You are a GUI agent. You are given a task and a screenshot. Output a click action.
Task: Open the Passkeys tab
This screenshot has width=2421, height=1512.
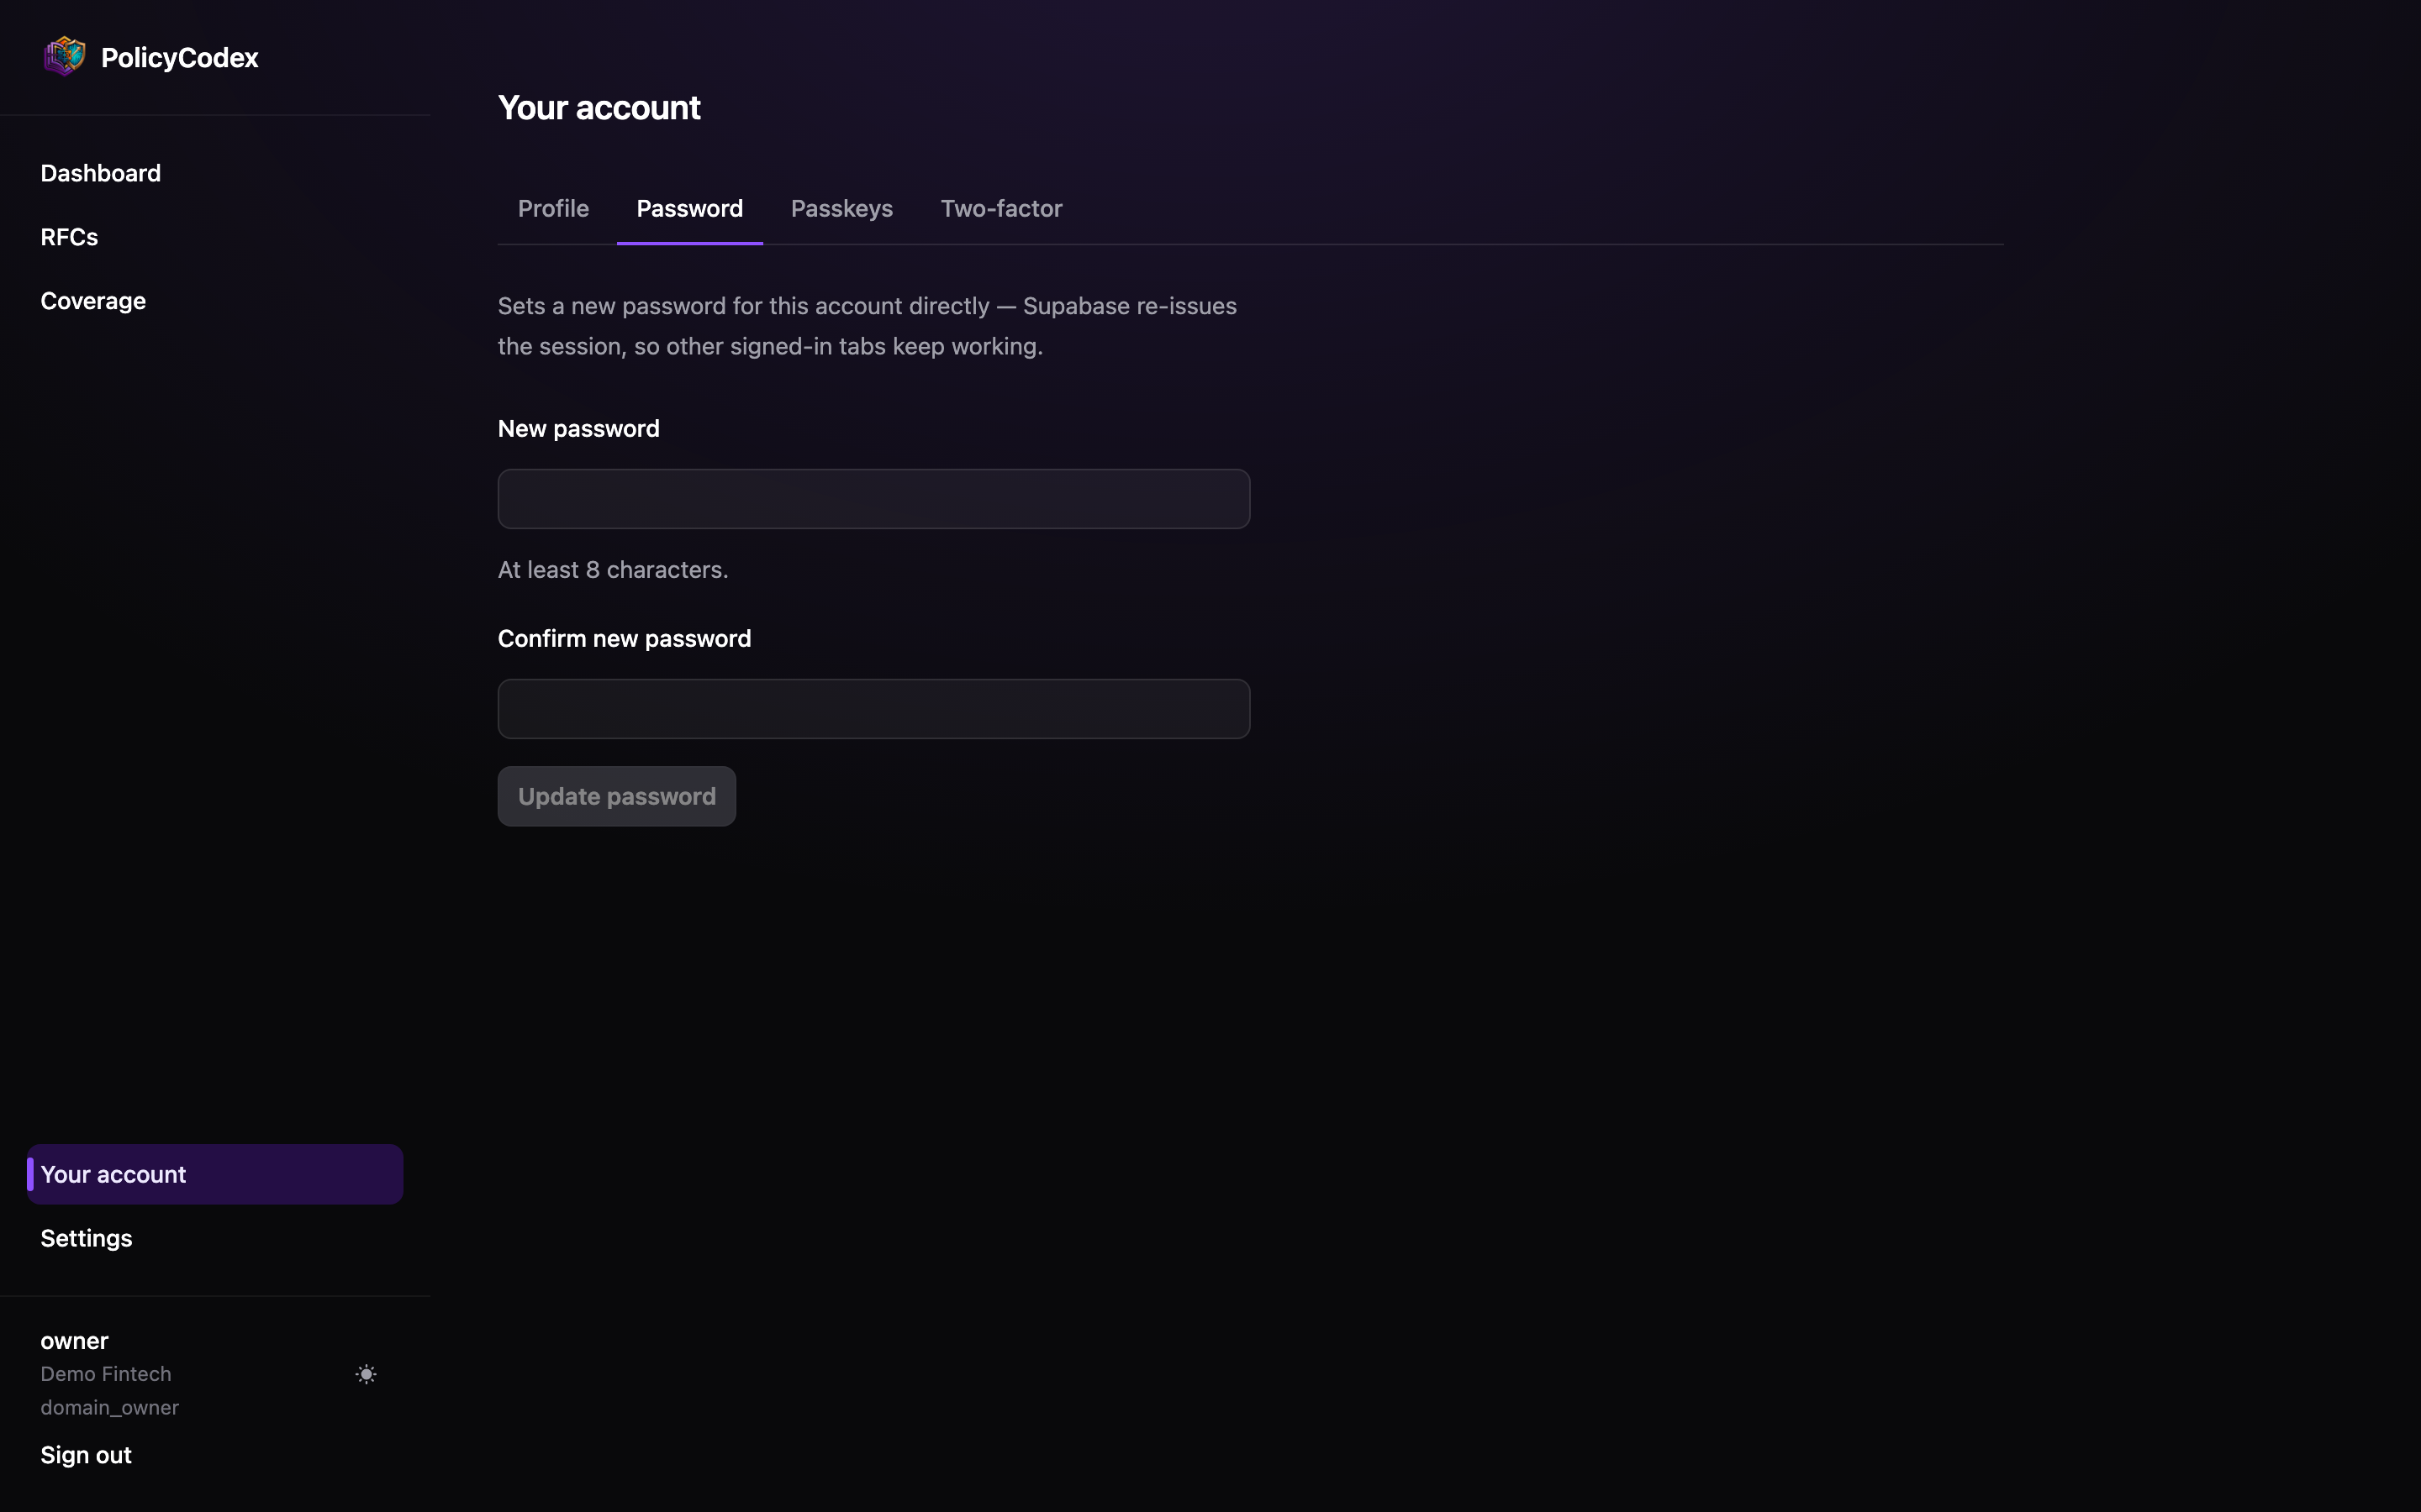click(x=841, y=208)
